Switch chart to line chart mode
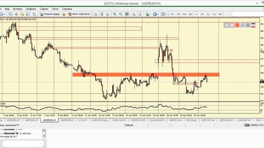Viewport: 264px width, 148px height. click(108, 14)
